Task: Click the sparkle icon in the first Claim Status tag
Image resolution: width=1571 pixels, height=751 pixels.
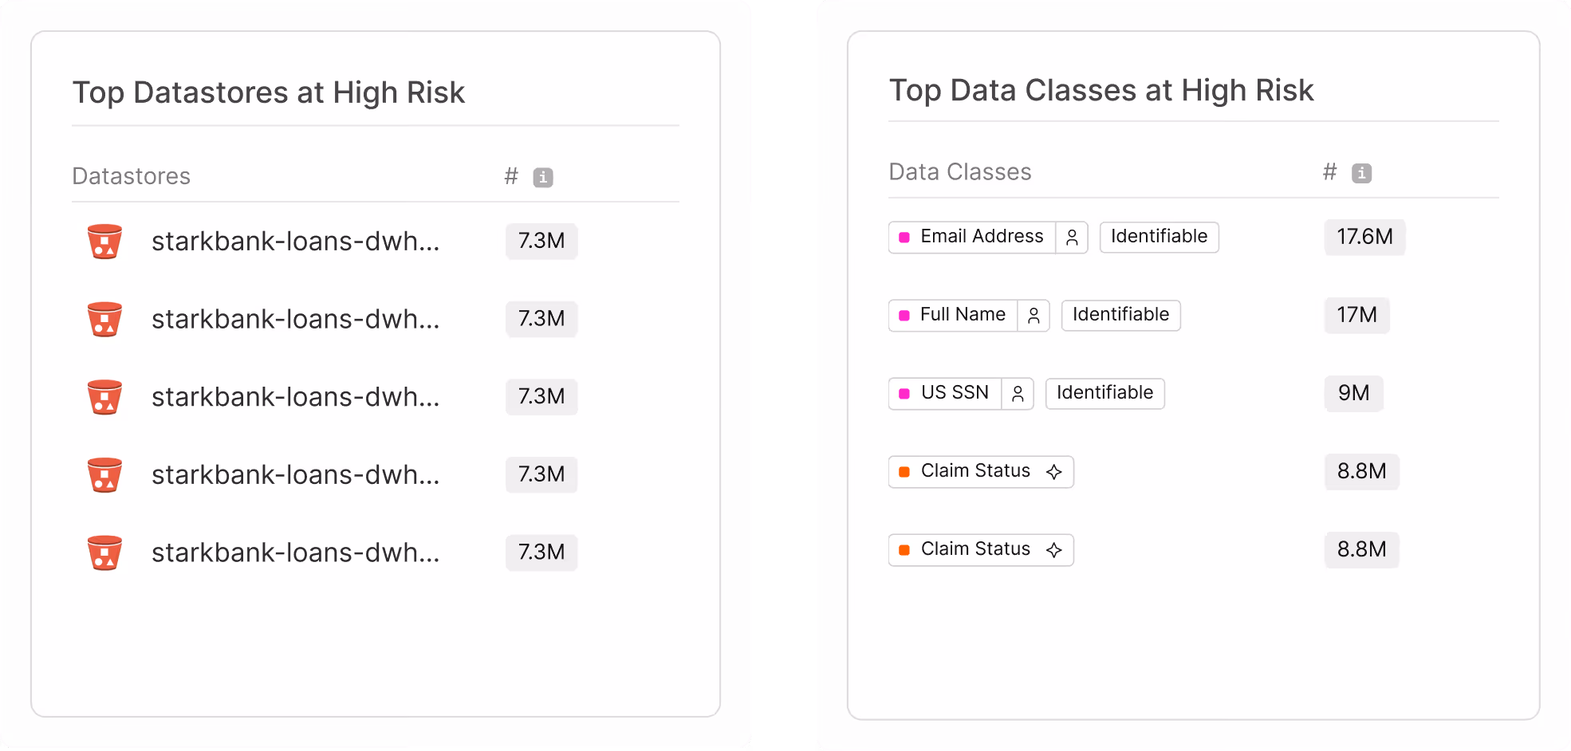Action: (1054, 472)
